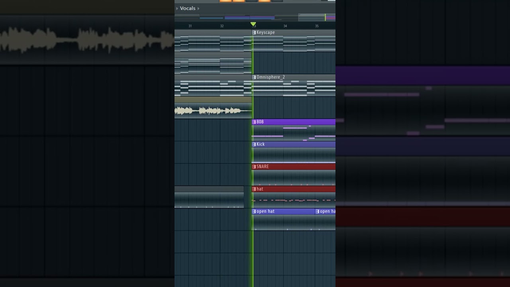Image resolution: width=510 pixels, height=287 pixels.
Task: Jump to bar 32 in the ruler
Action: (x=222, y=26)
